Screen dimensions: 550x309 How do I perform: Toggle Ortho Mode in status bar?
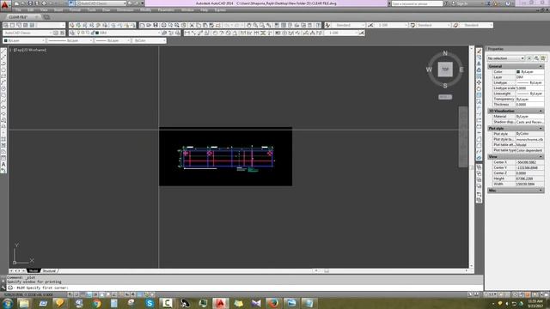pos(89,294)
